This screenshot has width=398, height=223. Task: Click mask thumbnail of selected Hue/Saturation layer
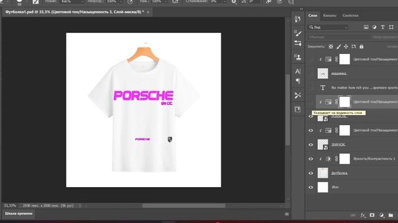pyautogui.click(x=345, y=102)
